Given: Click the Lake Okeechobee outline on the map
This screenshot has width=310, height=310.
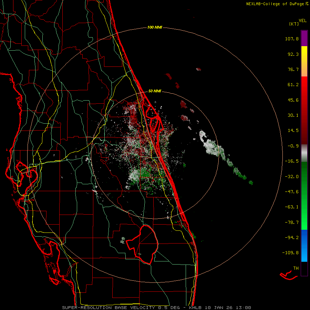Looking at the screenshot, I should point(143,245).
